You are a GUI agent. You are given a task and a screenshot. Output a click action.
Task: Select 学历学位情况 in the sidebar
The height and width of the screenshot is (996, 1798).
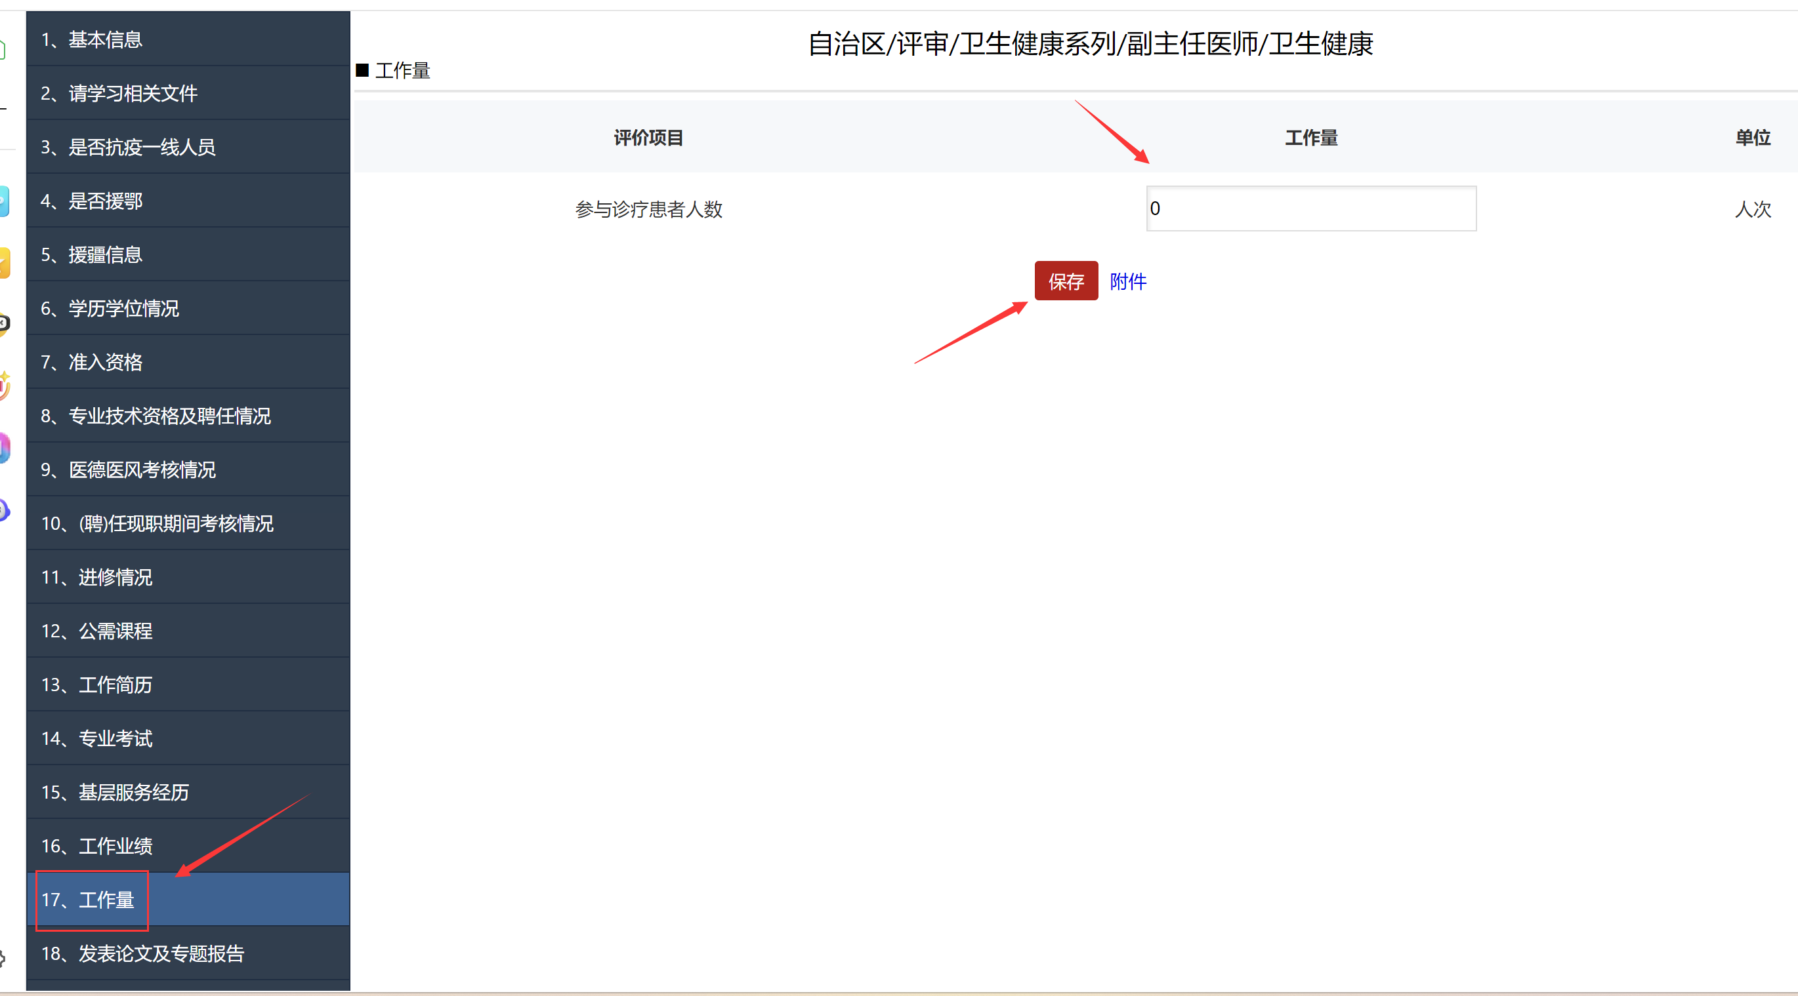pyautogui.click(x=188, y=308)
